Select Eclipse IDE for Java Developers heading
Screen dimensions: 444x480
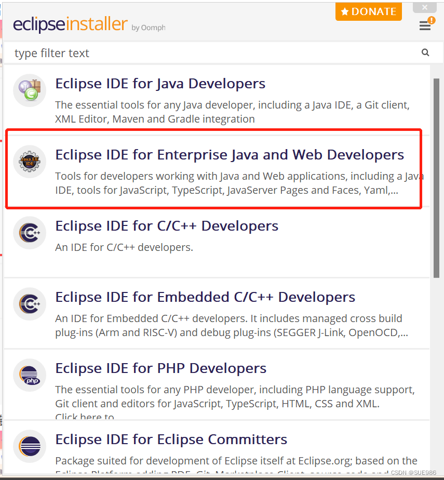(160, 84)
